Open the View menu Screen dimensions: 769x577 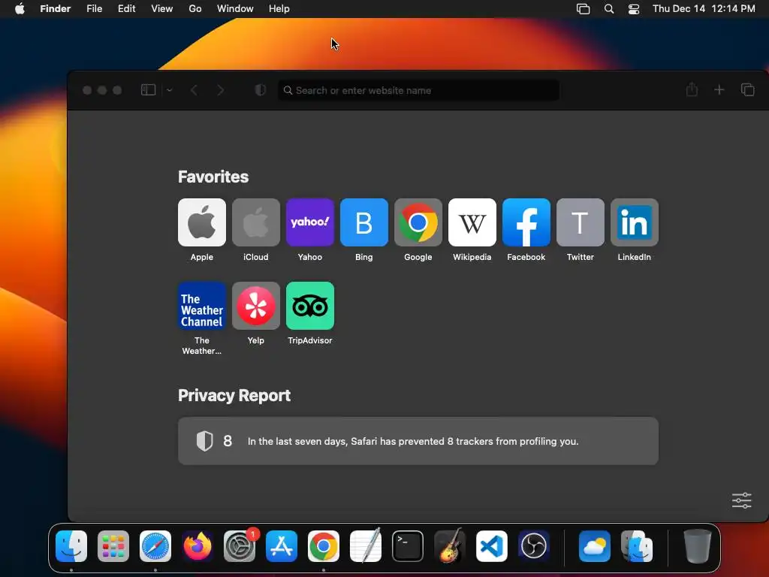click(x=162, y=9)
